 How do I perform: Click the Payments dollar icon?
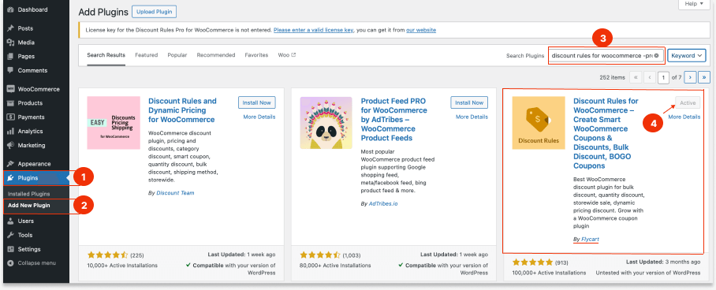click(10, 117)
